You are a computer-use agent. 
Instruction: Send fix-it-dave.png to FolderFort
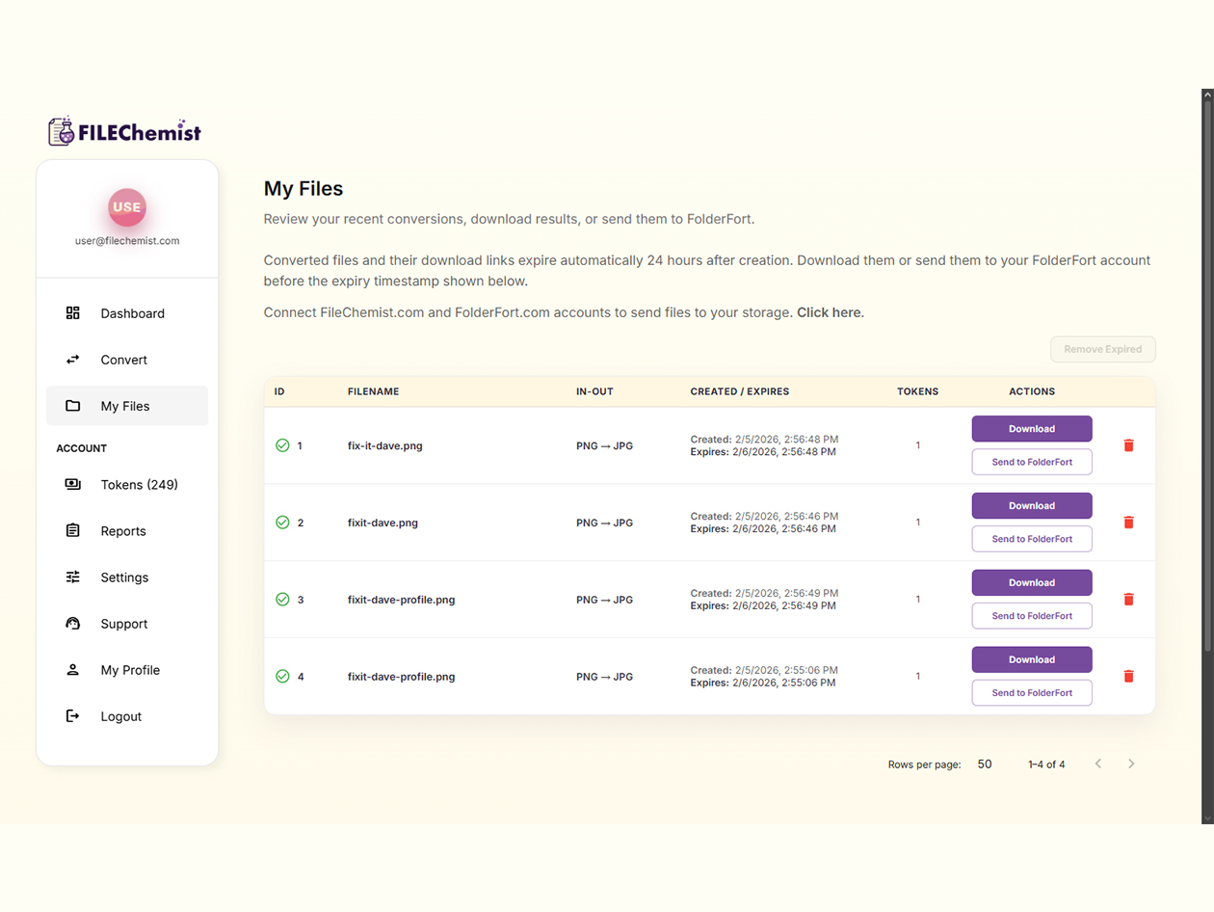[1032, 462]
